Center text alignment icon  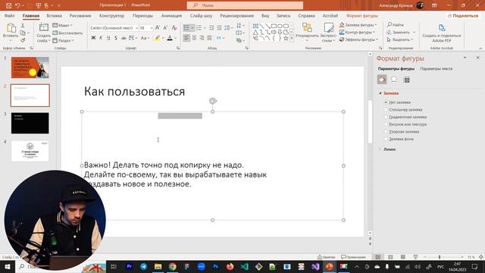point(194,38)
